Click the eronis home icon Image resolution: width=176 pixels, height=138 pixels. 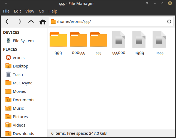(8, 57)
